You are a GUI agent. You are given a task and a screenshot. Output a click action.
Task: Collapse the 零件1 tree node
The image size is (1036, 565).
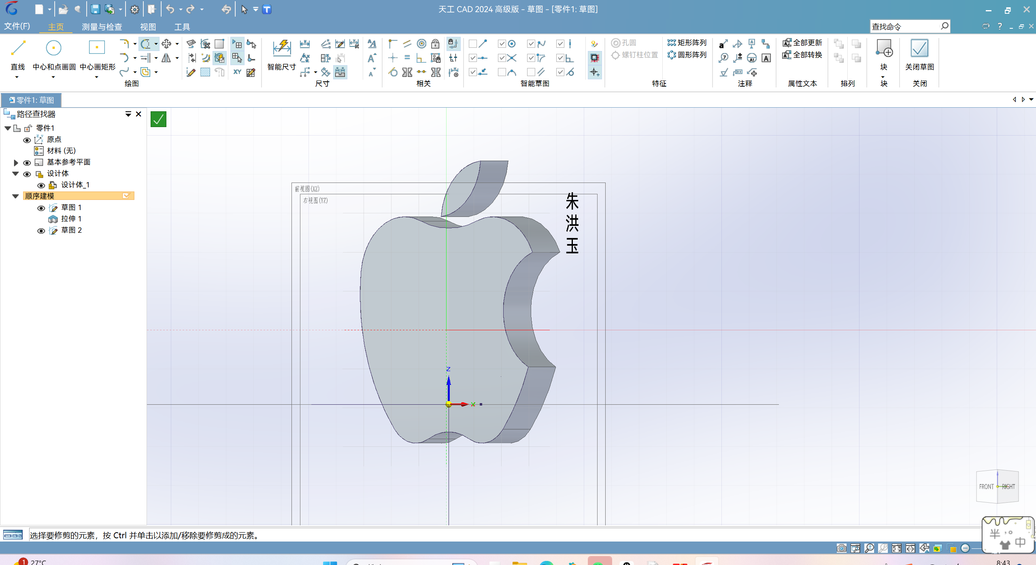coord(8,128)
